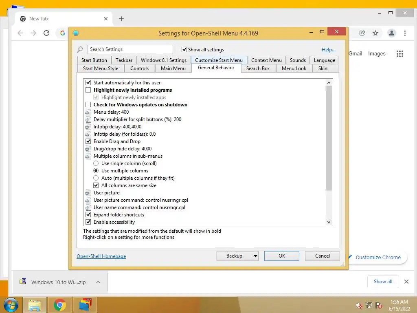The width and height of the screenshot is (417, 313).
Task: Click Show all downloads button
Action: pyautogui.click(x=383, y=282)
